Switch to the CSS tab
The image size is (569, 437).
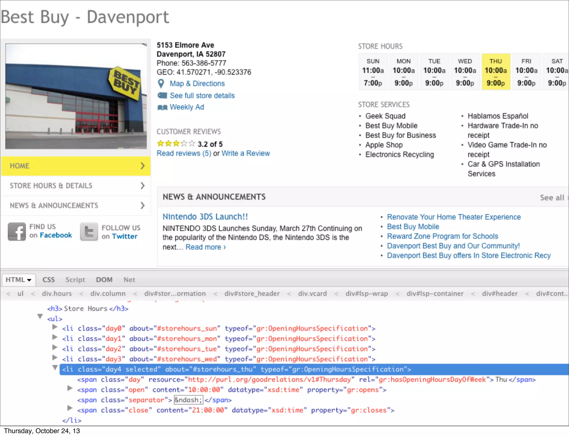48,280
